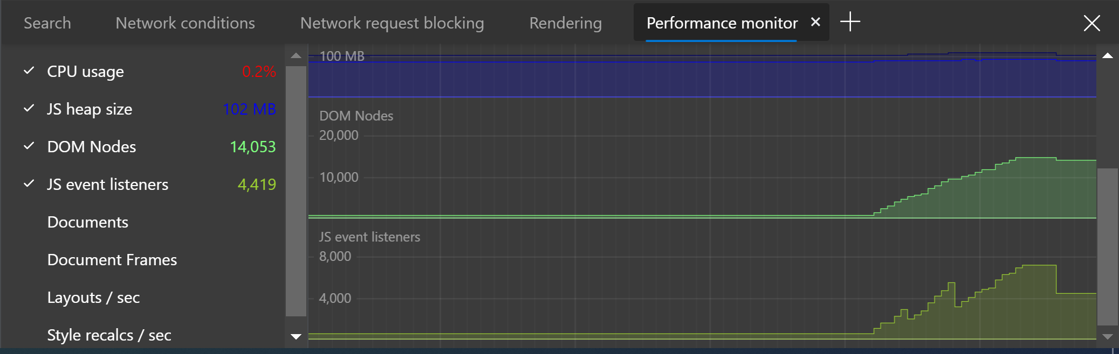Click the checkmark icon beside JS heap size

pos(29,109)
